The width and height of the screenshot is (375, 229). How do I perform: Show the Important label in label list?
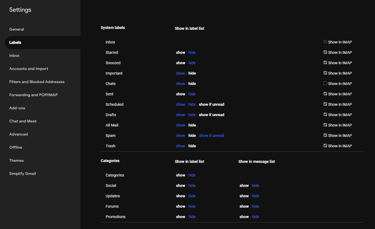coord(180,73)
